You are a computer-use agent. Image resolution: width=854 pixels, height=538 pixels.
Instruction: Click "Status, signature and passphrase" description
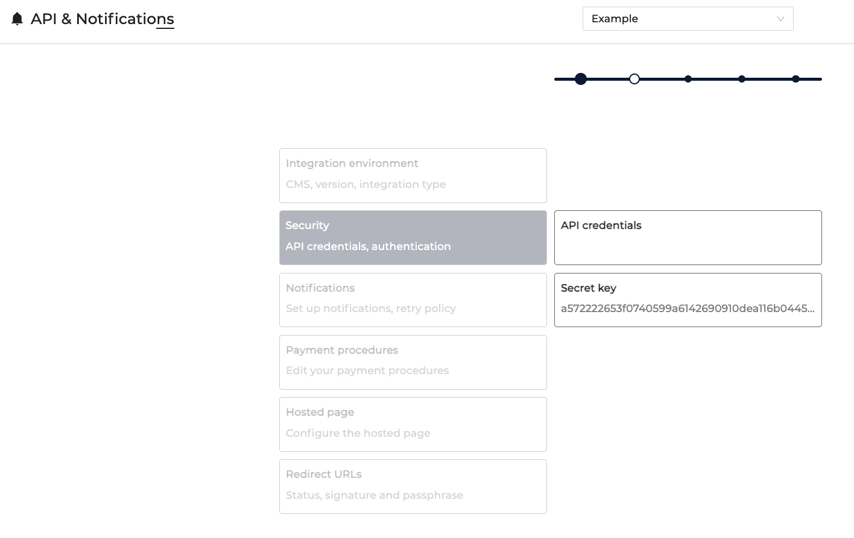click(375, 495)
